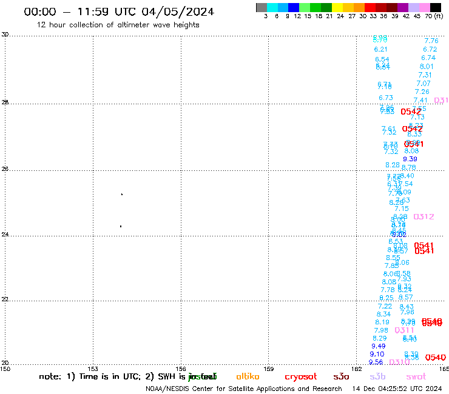Select the orange legend color swatch

[x=359, y=7]
